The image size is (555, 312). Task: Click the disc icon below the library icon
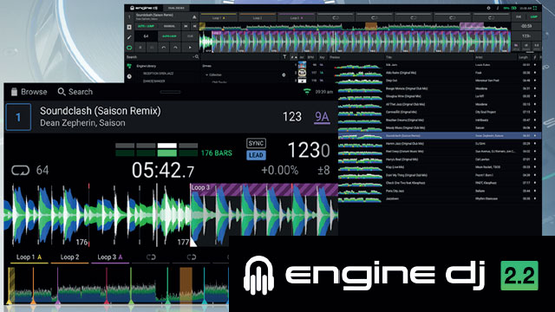(129, 76)
